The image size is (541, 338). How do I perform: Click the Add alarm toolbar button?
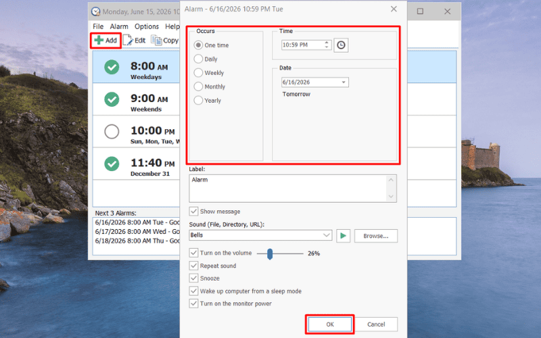[x=105, y=41]
